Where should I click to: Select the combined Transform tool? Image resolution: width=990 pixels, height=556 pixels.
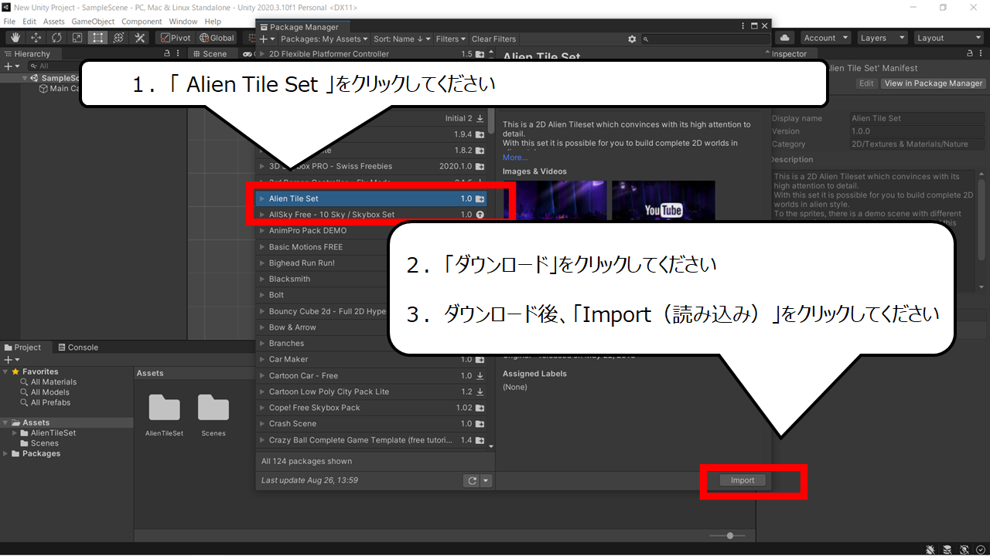pyautogui.click(x=119, y=38)
